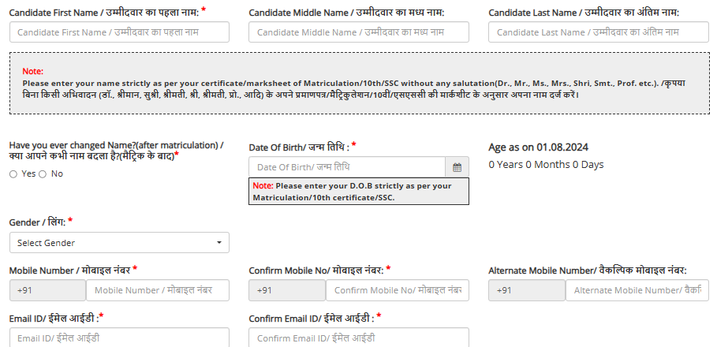Click the +91 prefix beside Mobile Number

click(47, 290)
